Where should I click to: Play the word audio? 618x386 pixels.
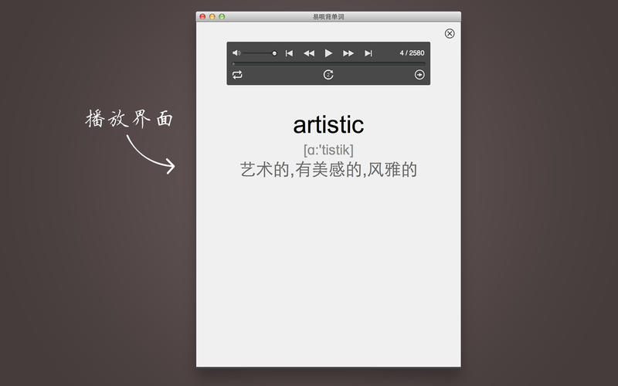pyautogui.click(x=328, y=53)
